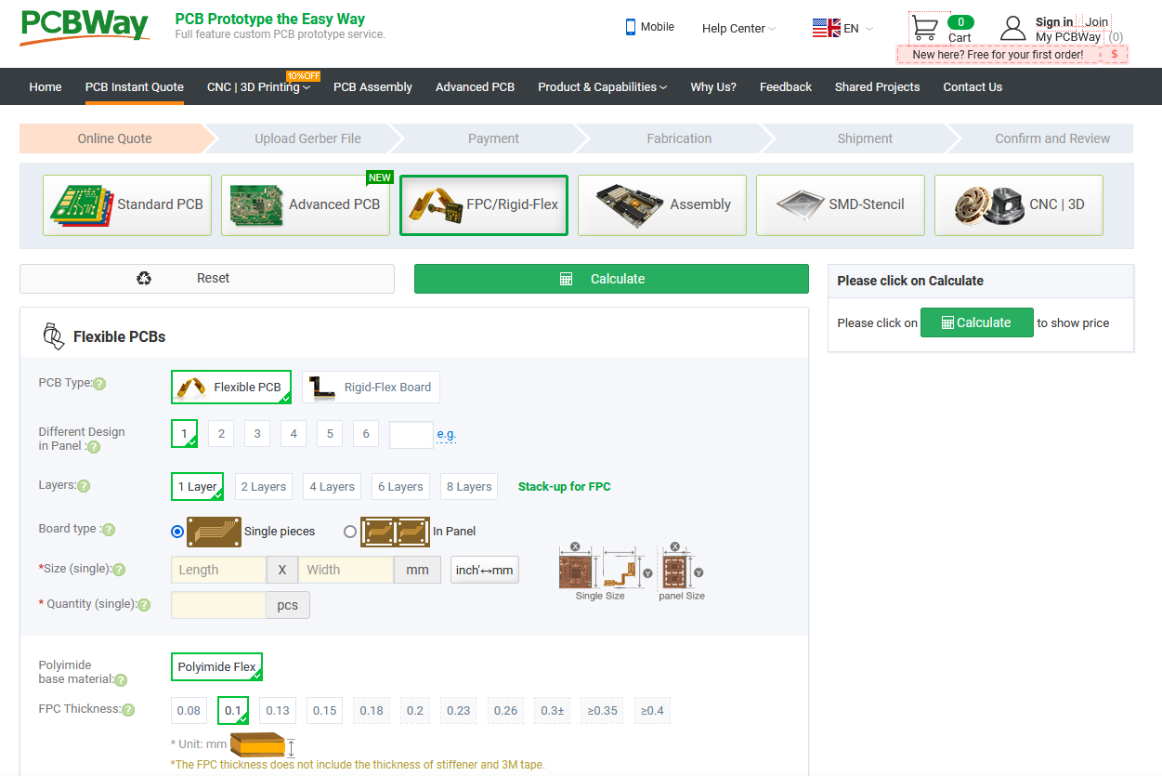Image resolution: width=1162 pixels, height=776 pixels.
Task: Choose Rigid-Flex Board type
Action: (372, 388)
